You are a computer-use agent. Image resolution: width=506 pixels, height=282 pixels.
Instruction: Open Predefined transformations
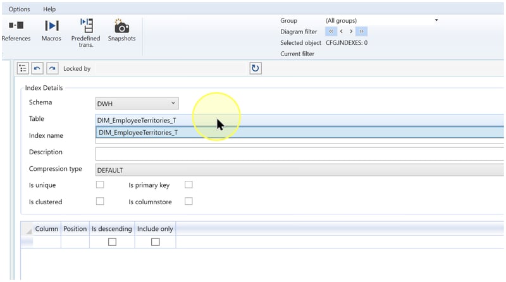tap(86, 33)
